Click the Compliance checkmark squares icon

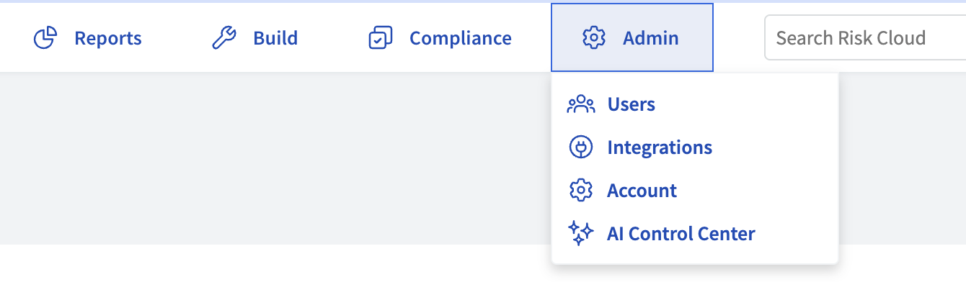(x=380, y=38)
